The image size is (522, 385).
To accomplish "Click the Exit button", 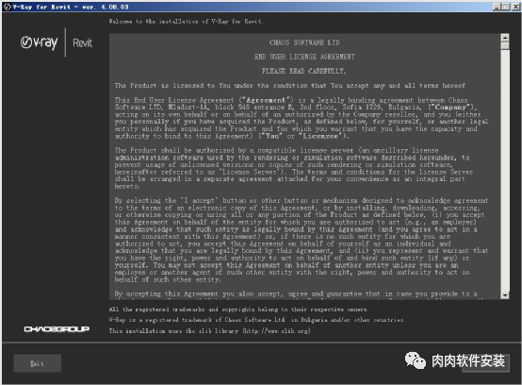I will tap(38, 363).
